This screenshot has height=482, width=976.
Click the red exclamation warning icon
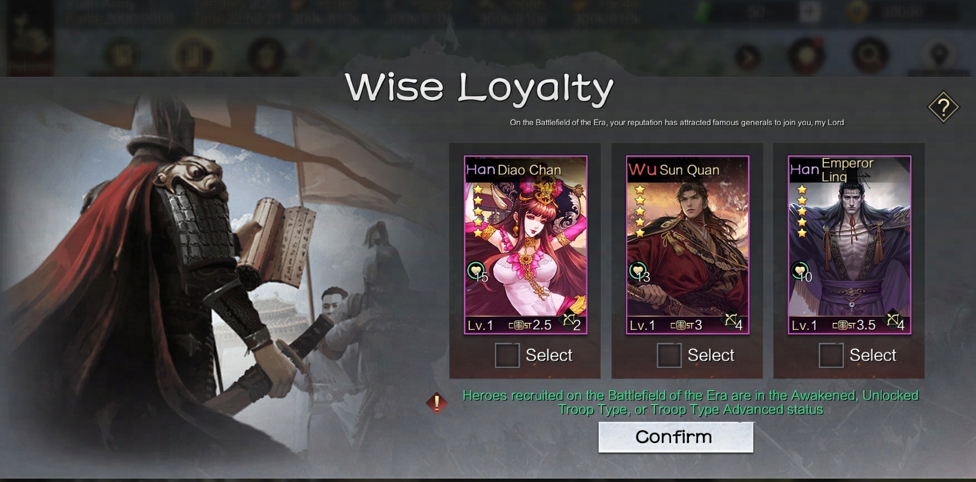[437, 403]
